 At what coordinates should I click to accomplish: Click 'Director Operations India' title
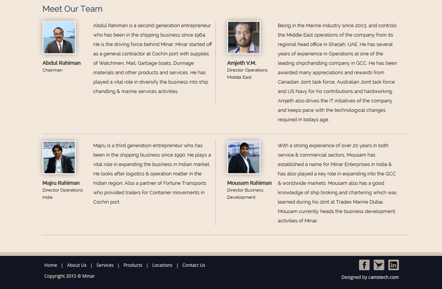[x=63, y=194]
